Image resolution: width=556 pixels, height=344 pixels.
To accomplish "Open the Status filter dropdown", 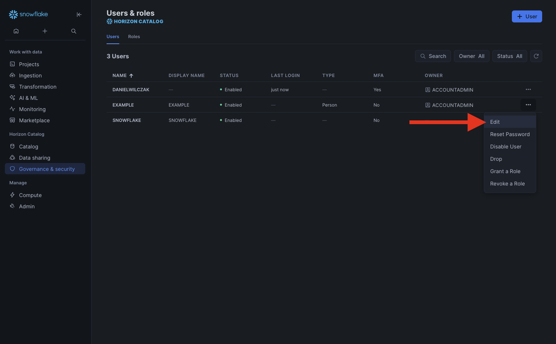I will 509,56.
